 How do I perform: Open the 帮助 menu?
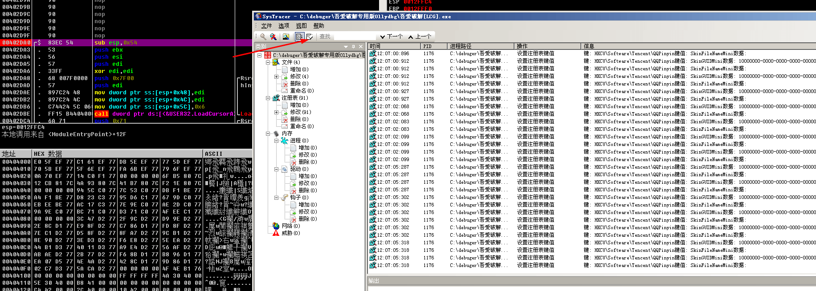pyautogui.click(x=319, y=26)
